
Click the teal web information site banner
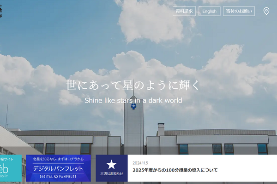(11, 168)
